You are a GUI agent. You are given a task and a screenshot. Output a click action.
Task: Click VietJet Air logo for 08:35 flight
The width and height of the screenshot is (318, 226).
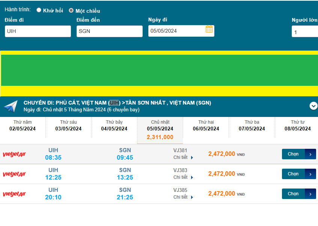(x=14, y=154)
